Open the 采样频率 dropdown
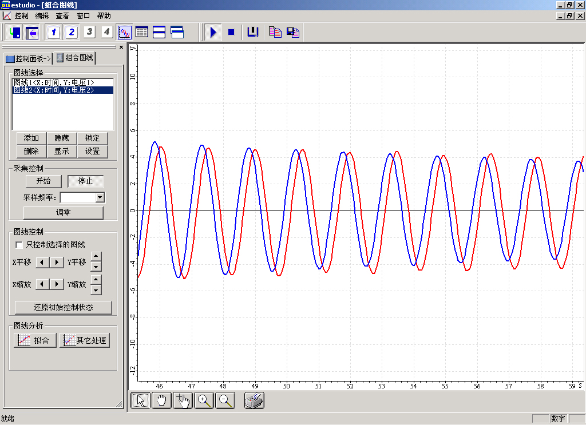Image resolution: width=586 pixels, height=425 pixels. 100,197
